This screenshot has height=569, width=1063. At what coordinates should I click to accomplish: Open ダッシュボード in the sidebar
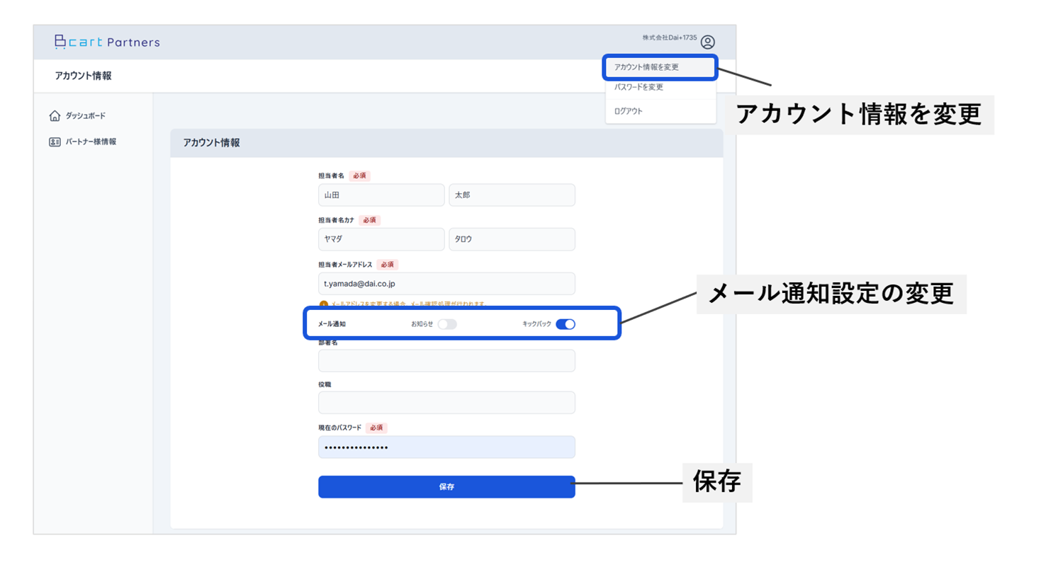(x=86, y=116)
